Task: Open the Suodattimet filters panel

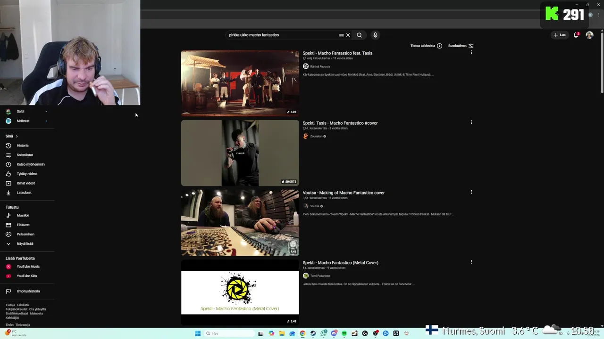Action: pos(461,46)
